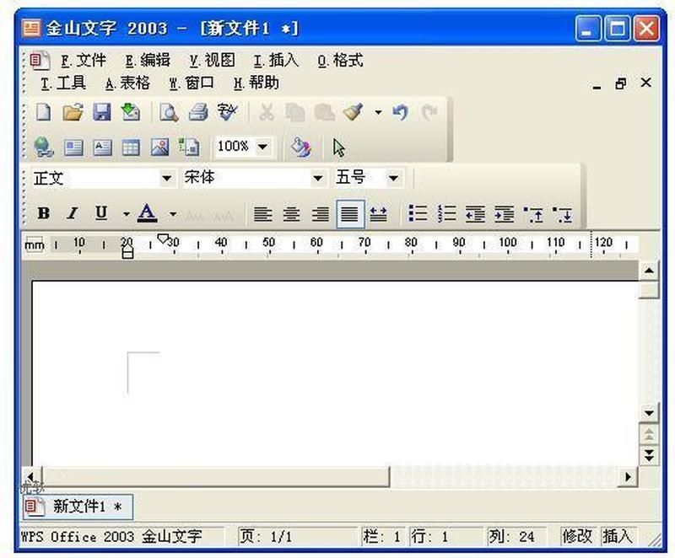This screenshot has height=558, width=675.
Task: Toggle justified alignment
Action: [350, 213]
